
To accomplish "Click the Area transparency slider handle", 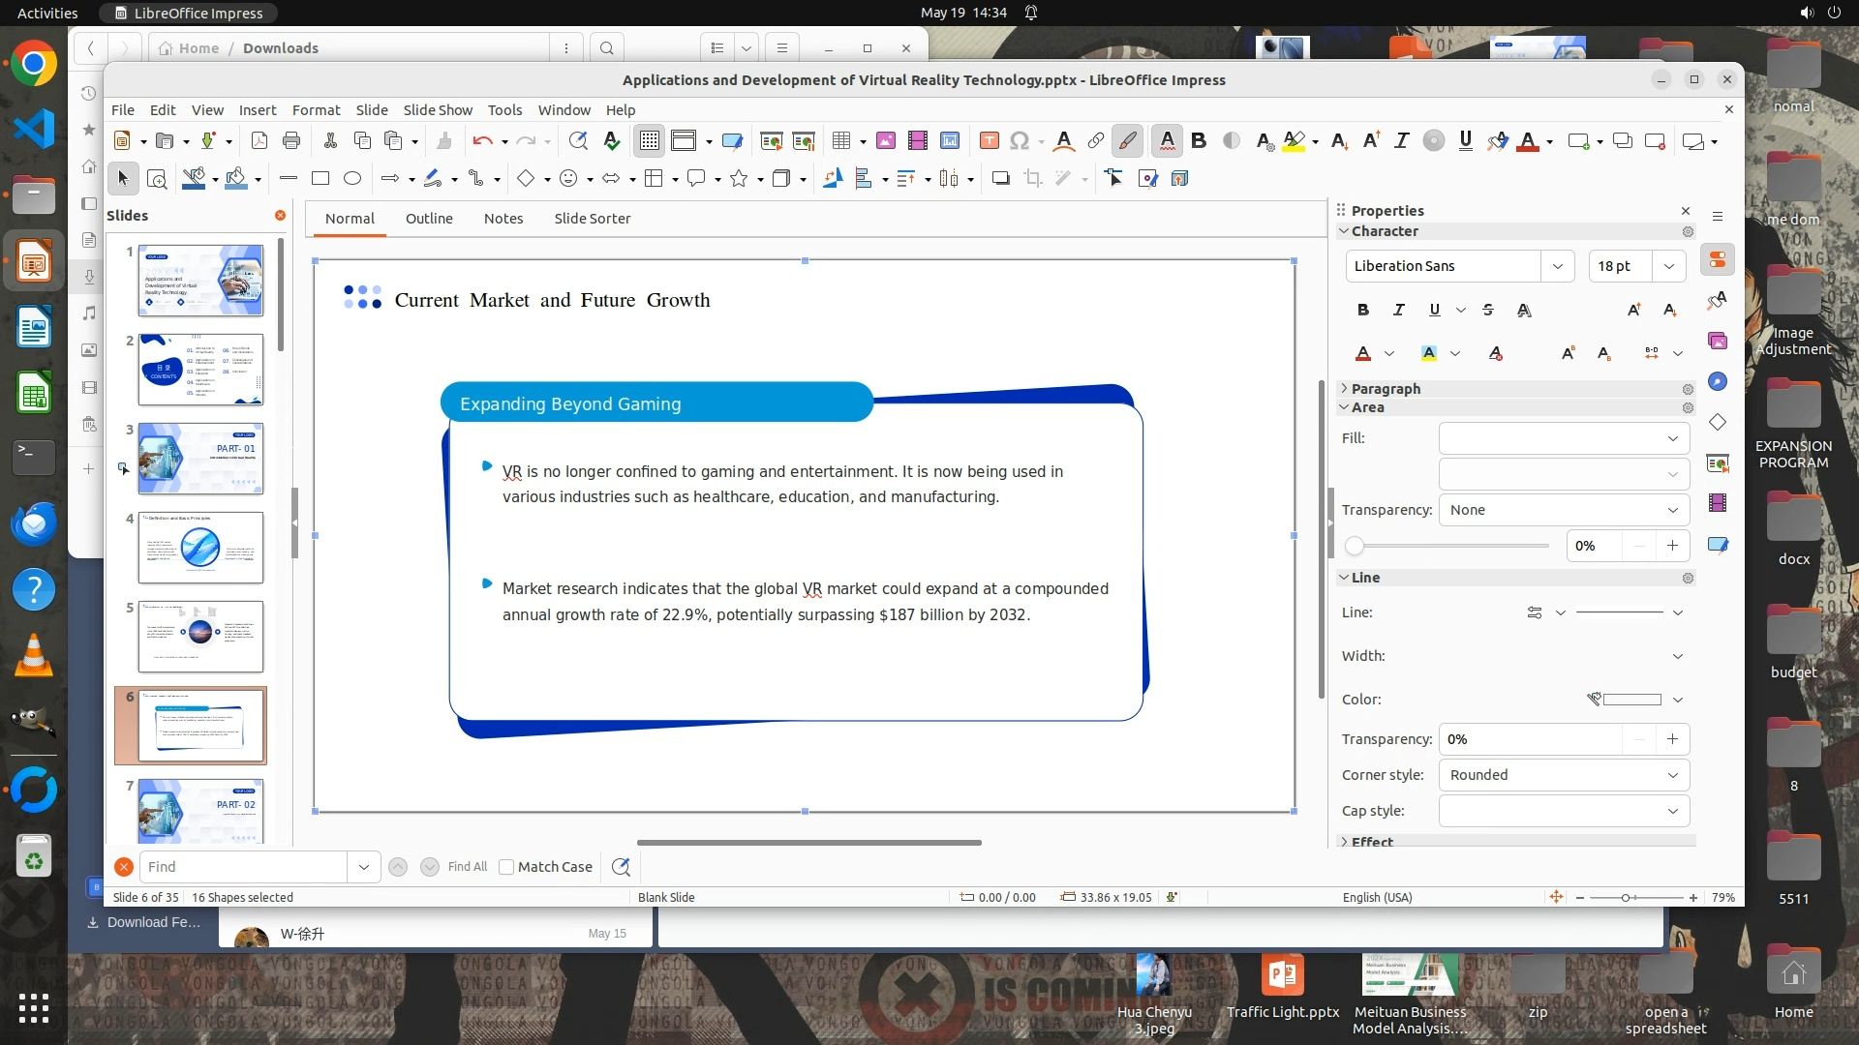I will (x=1355, y=546).
